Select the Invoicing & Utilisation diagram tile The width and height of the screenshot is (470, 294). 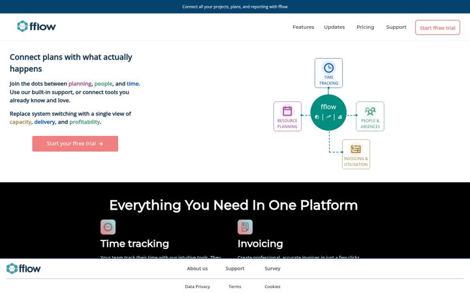tap(356, 154)
